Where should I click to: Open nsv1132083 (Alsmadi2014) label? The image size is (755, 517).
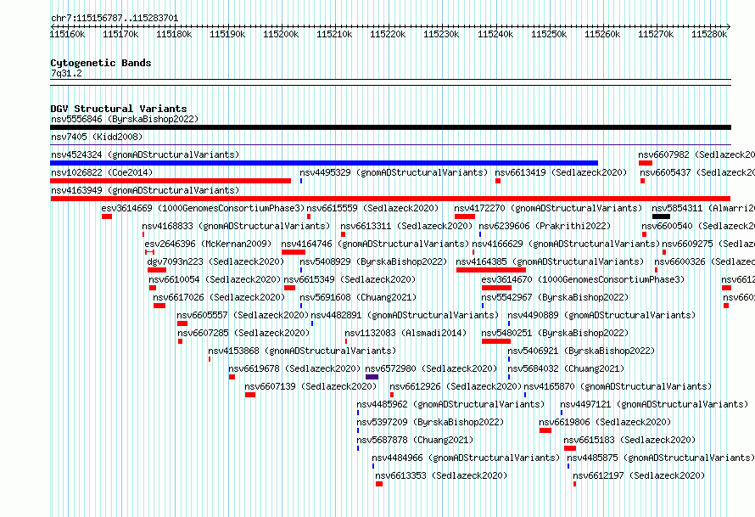click(405, 333)
